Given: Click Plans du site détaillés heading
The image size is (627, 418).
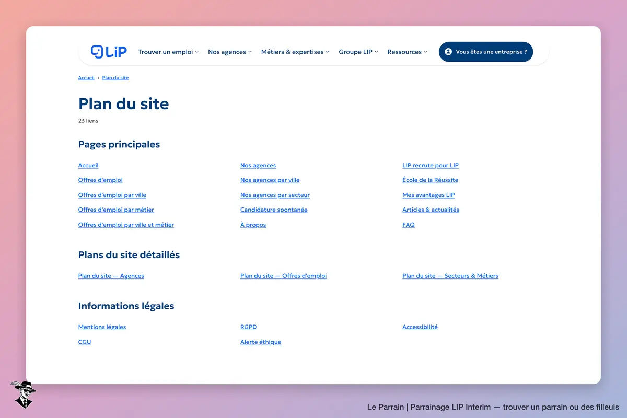Looking at the screenshot, I should click(129, 255).
